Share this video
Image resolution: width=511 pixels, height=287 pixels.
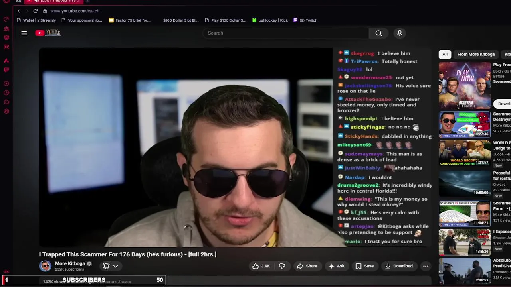[x=307, y=266]
